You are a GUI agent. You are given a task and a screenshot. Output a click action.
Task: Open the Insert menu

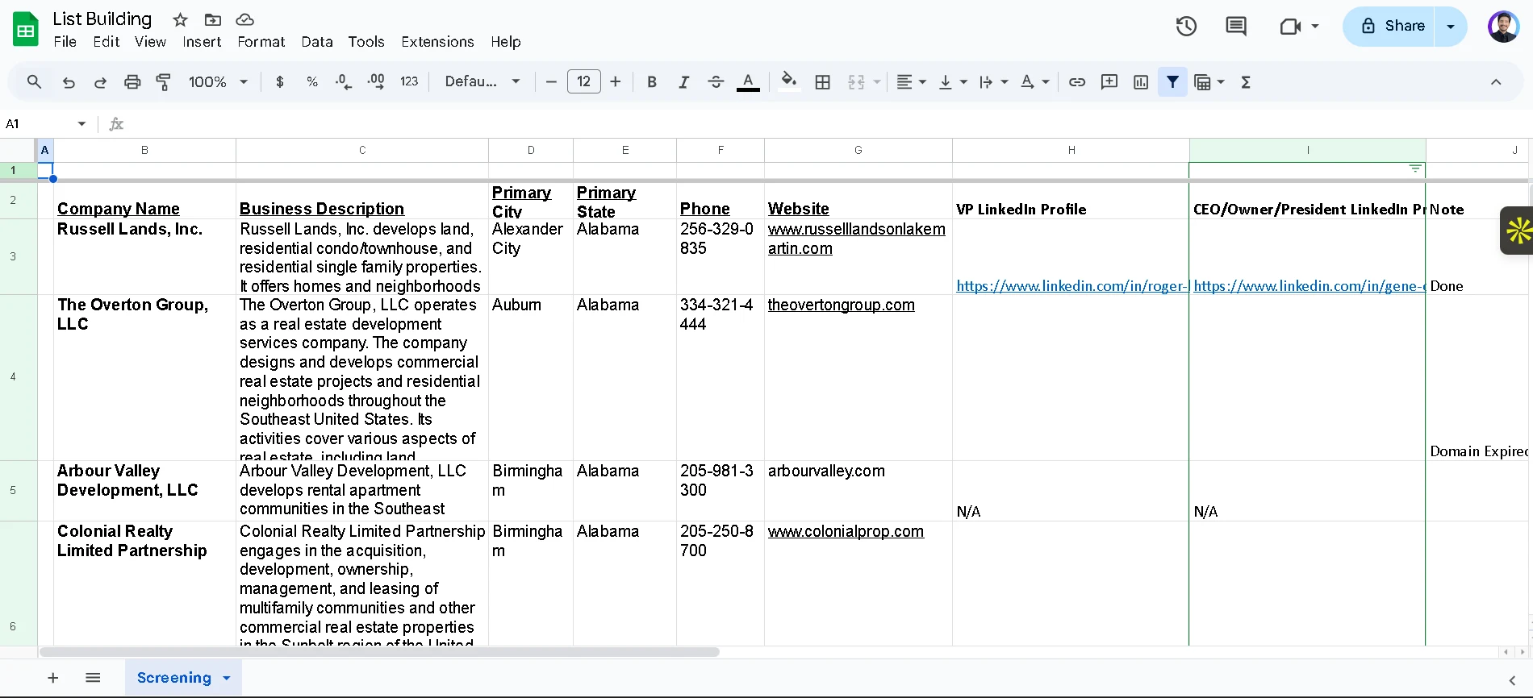[202, 42]
